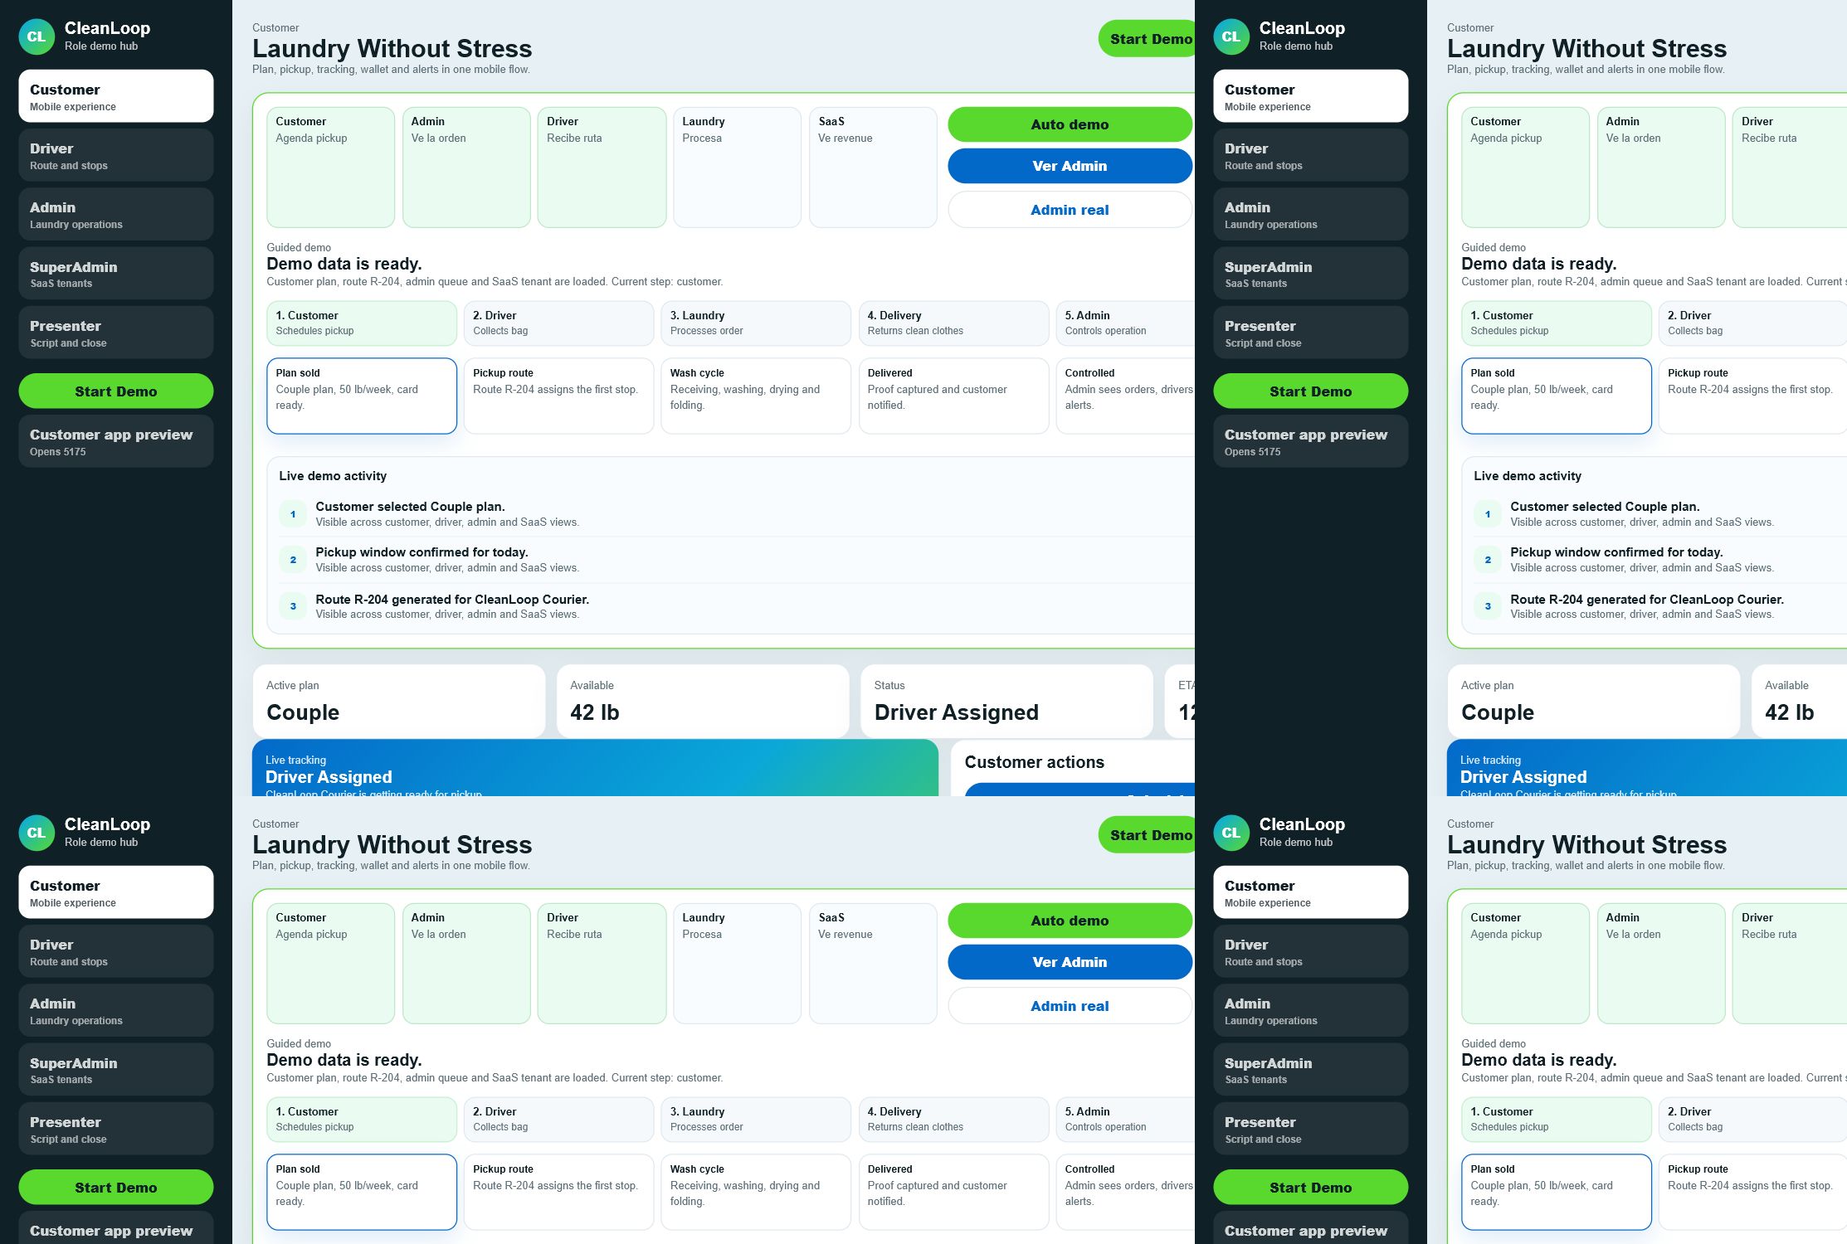Open Plan sold card in upper-right panel
Image resolution: width=1847 pixels, height=1244 pixels.
coord(1557,396)
